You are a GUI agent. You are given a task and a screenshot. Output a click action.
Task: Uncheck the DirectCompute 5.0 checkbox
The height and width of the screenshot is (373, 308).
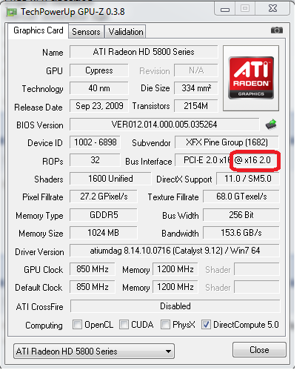coord(206,324)
